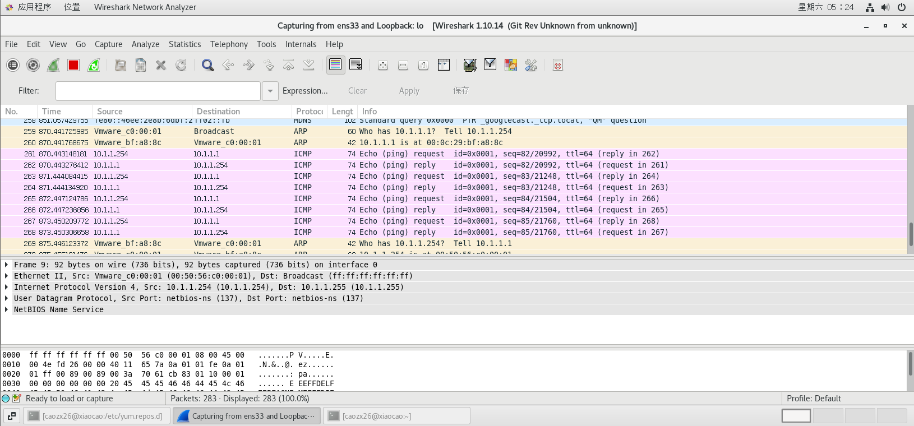
Task: Open coloring rules icon
Action: tap(510, 65)
